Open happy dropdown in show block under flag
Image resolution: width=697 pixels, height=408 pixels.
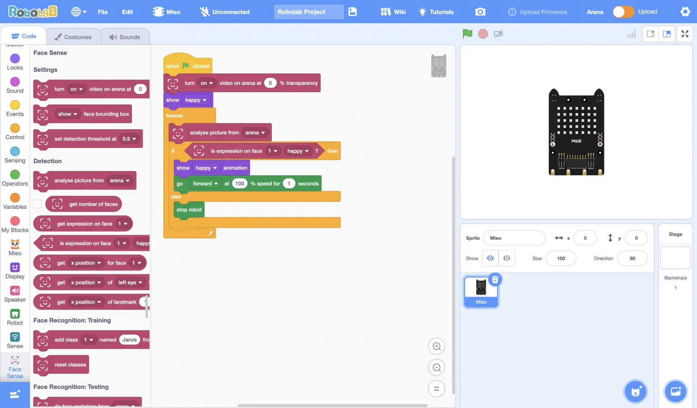tap(196, 100)
